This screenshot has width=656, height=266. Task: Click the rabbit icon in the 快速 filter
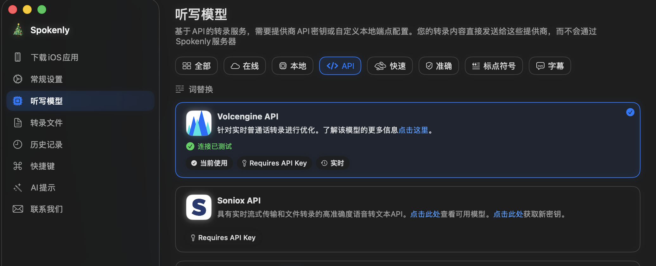380,66
